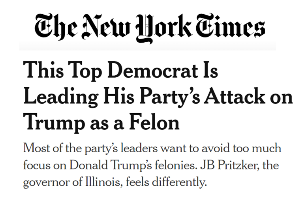Click "Most of the party's leaders" summary text

81,149
